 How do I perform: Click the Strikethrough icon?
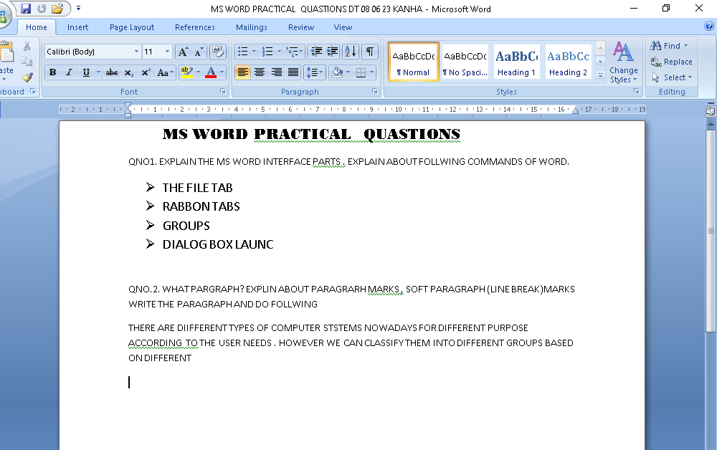pos(111,72)
